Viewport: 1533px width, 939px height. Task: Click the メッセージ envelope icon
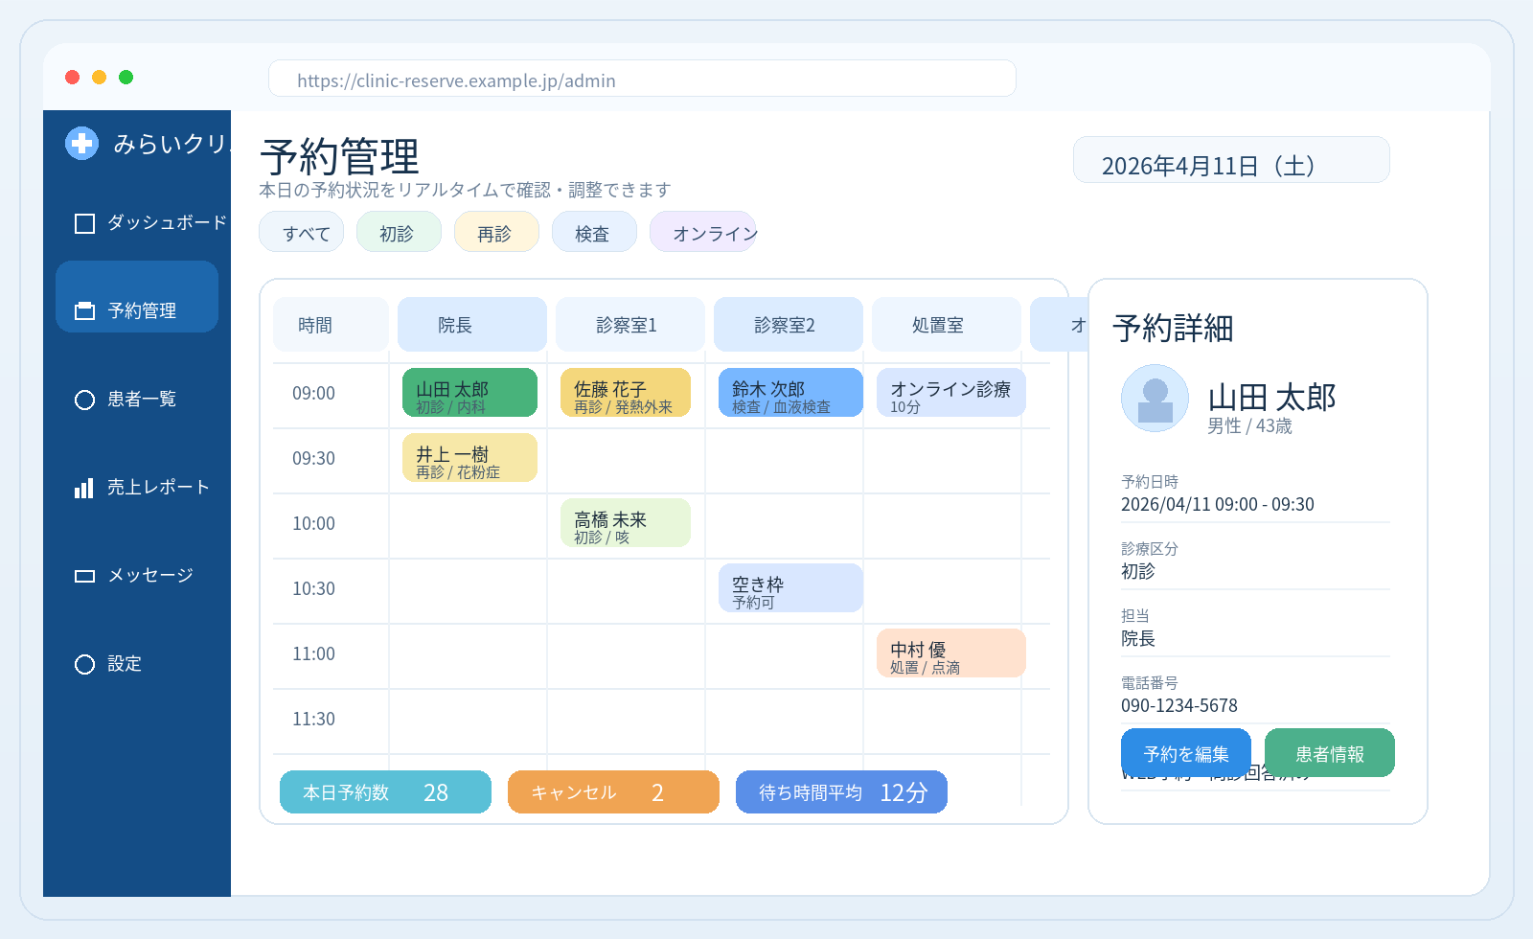pyautogui.click(x=84, y=576)
